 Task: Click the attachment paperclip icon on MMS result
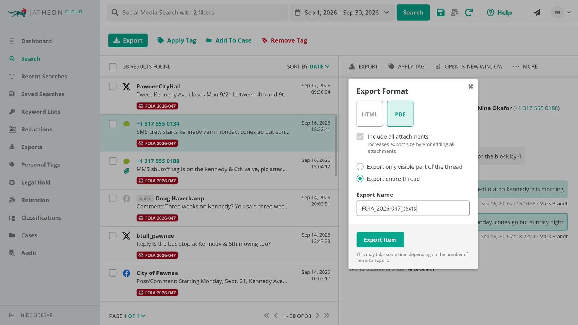click(x=126, y=171)
